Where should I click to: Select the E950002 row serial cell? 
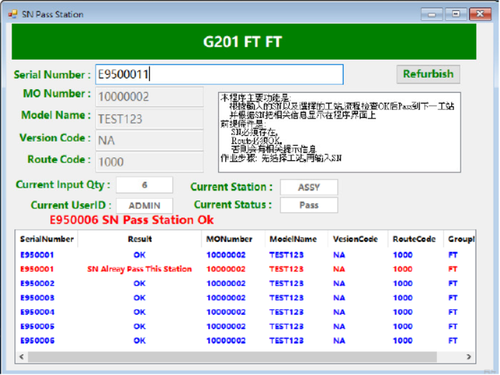point(37,283)
